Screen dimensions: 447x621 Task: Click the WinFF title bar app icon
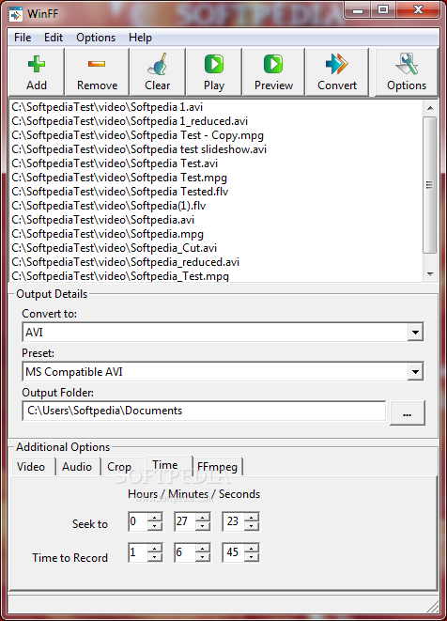coord(16,14)
